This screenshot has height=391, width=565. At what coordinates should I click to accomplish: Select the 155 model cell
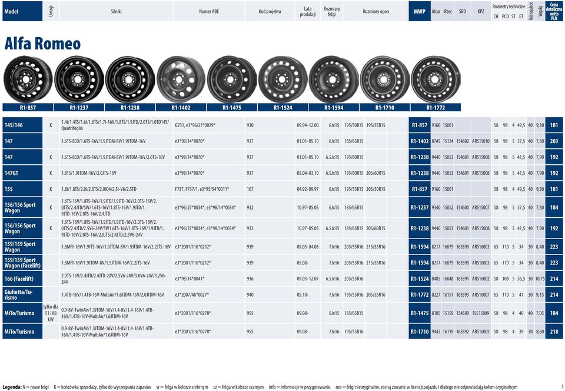click(x=22, y=189)
